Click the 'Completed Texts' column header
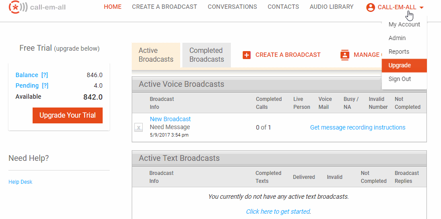 [268, 177]
